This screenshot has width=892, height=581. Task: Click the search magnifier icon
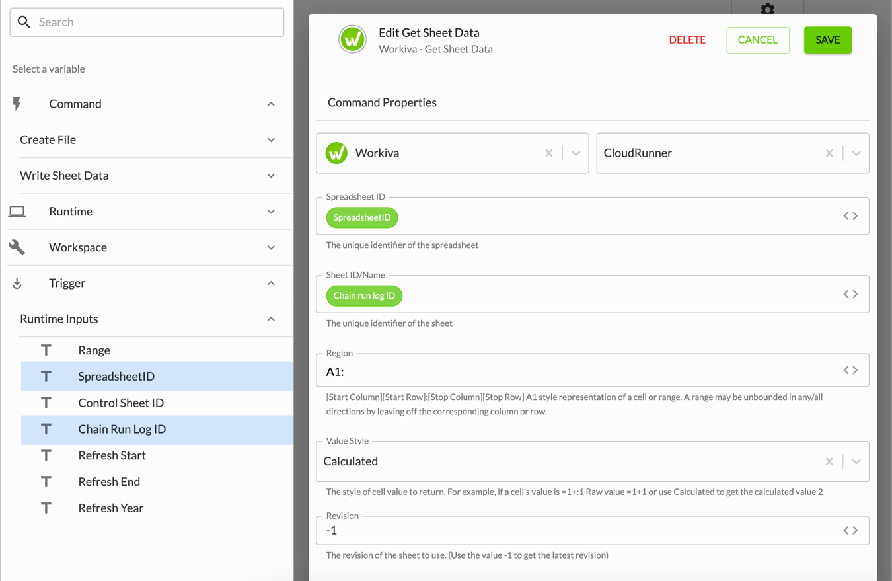[x=24, y=22]
